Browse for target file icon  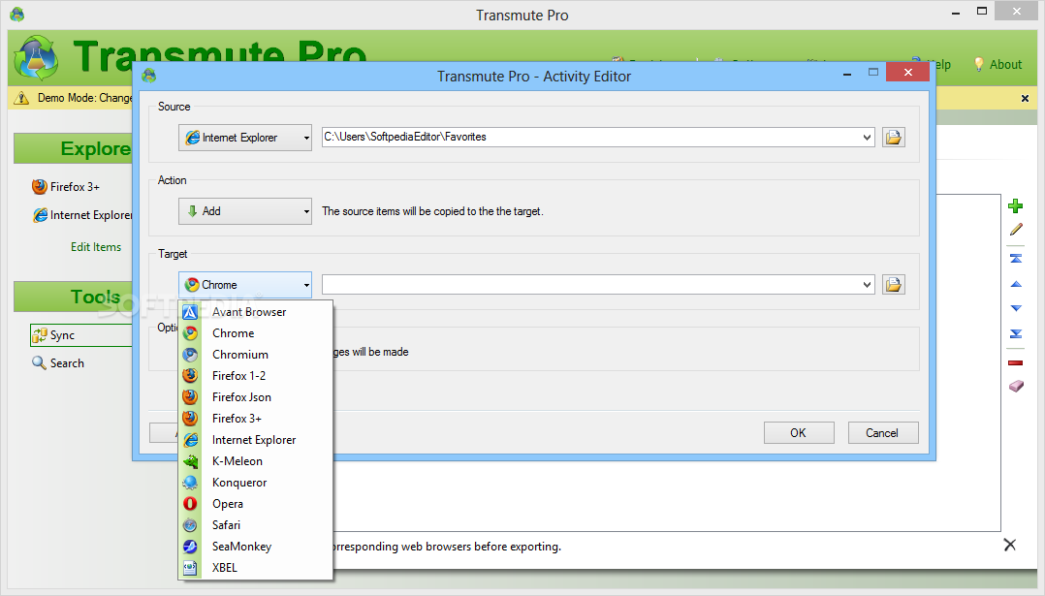[x=893, y=285]
